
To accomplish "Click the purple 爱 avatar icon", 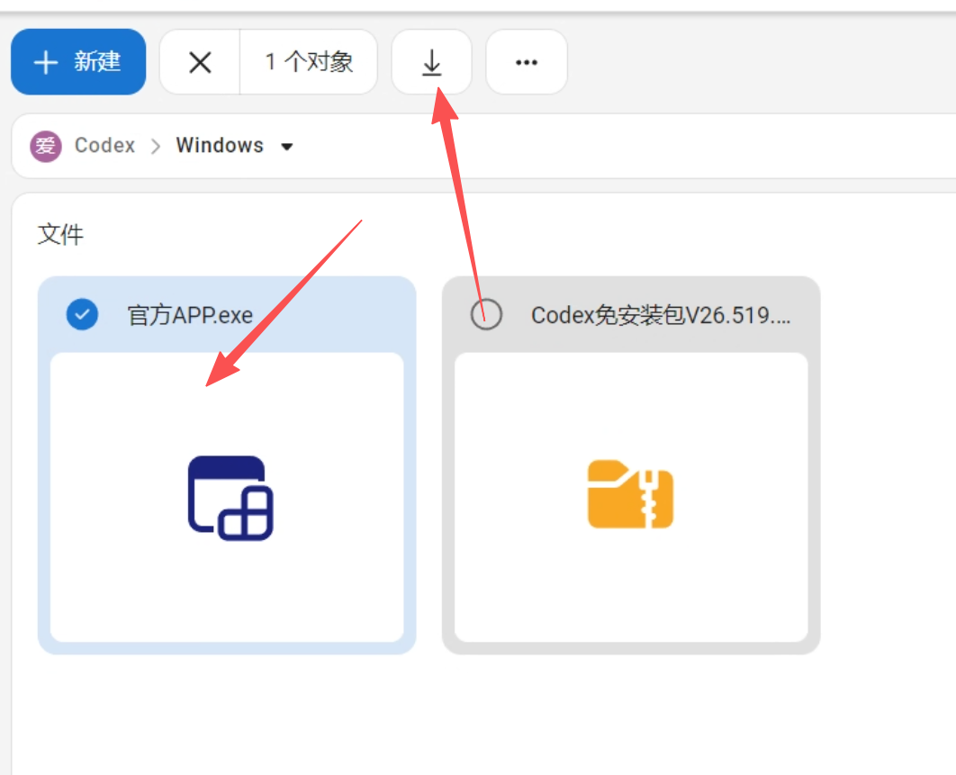I will point(46,147).
